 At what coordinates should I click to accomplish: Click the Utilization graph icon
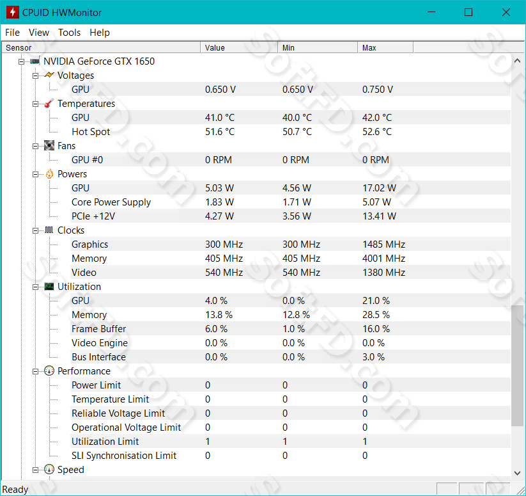pos(49,287)
